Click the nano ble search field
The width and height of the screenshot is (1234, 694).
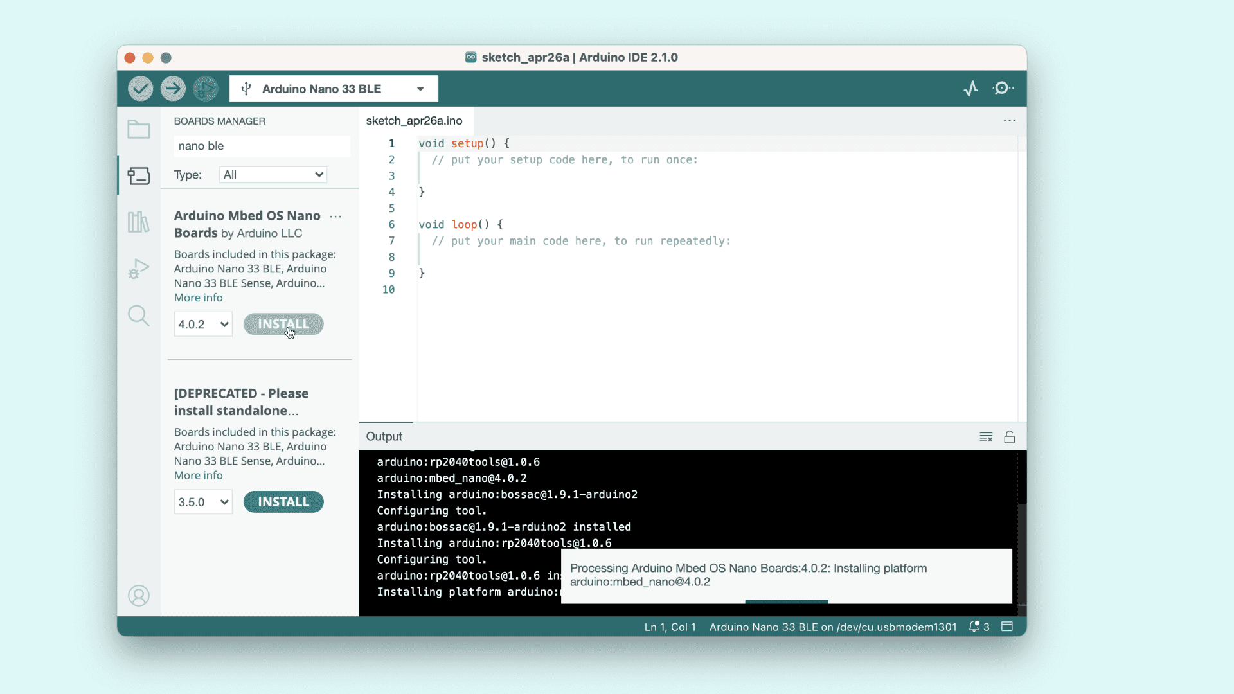point(262,146)
